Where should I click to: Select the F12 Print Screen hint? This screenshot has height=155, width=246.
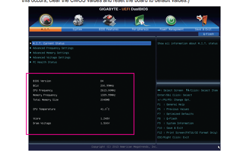(x=187, y=133)
